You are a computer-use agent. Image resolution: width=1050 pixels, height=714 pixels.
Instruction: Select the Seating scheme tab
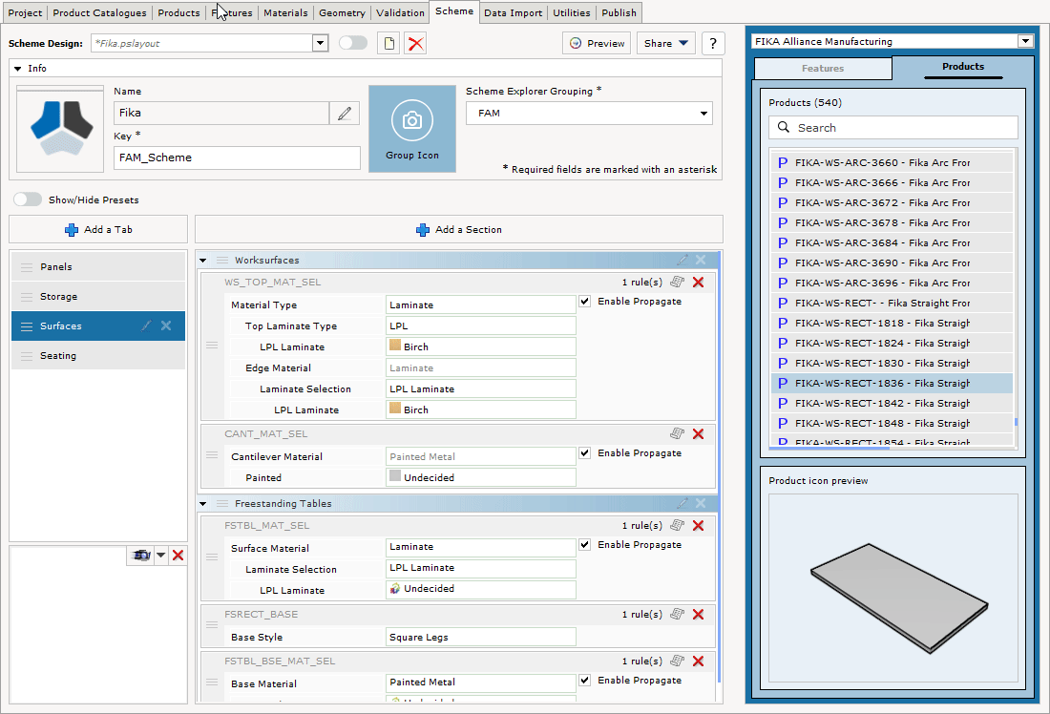pos(98,356)
